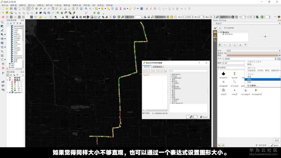This screenshot has height=158, width=281.
Task: Collapse the Marker symbol tree node
Action: point(219,32)
